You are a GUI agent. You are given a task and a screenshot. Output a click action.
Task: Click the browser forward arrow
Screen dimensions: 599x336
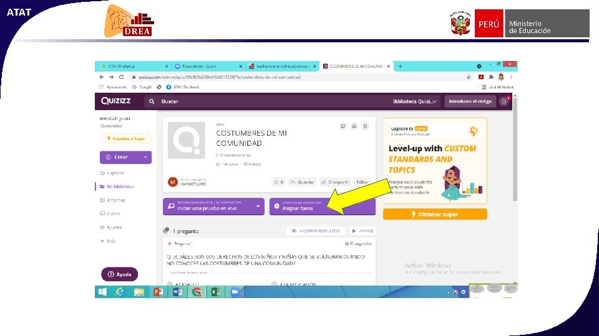pyautogui.click(x=111, y=77)
